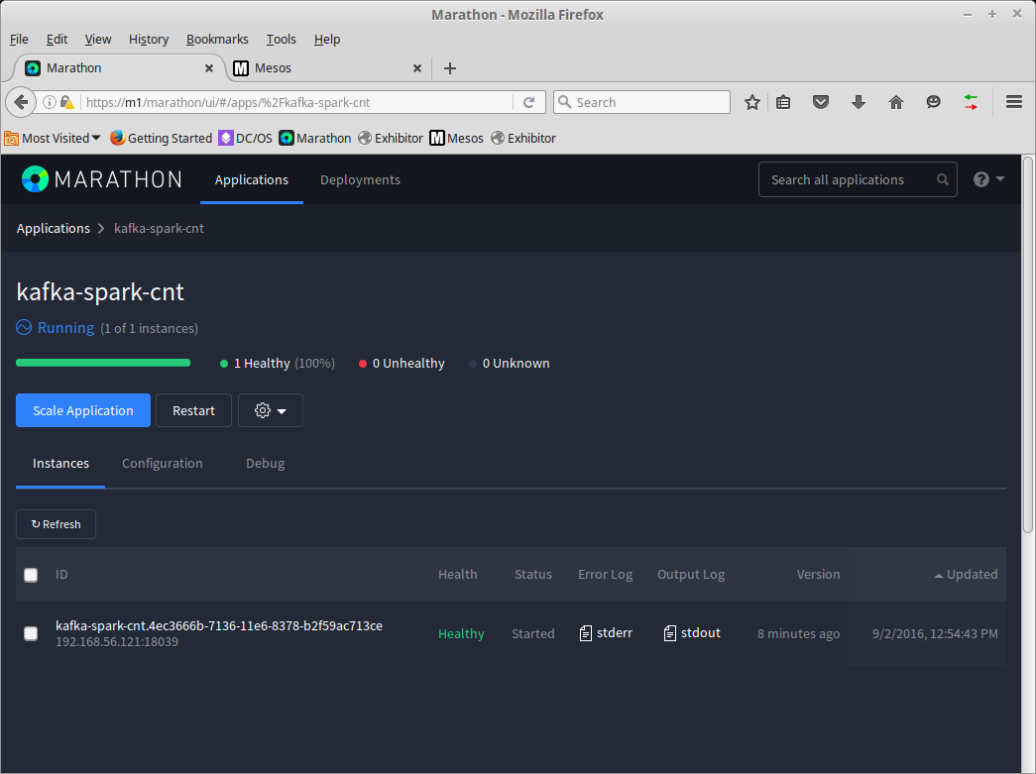Open instance kafka-spark-cnt.4ec3666b task link
1036x774 pixels.
(x=219, y=625)
